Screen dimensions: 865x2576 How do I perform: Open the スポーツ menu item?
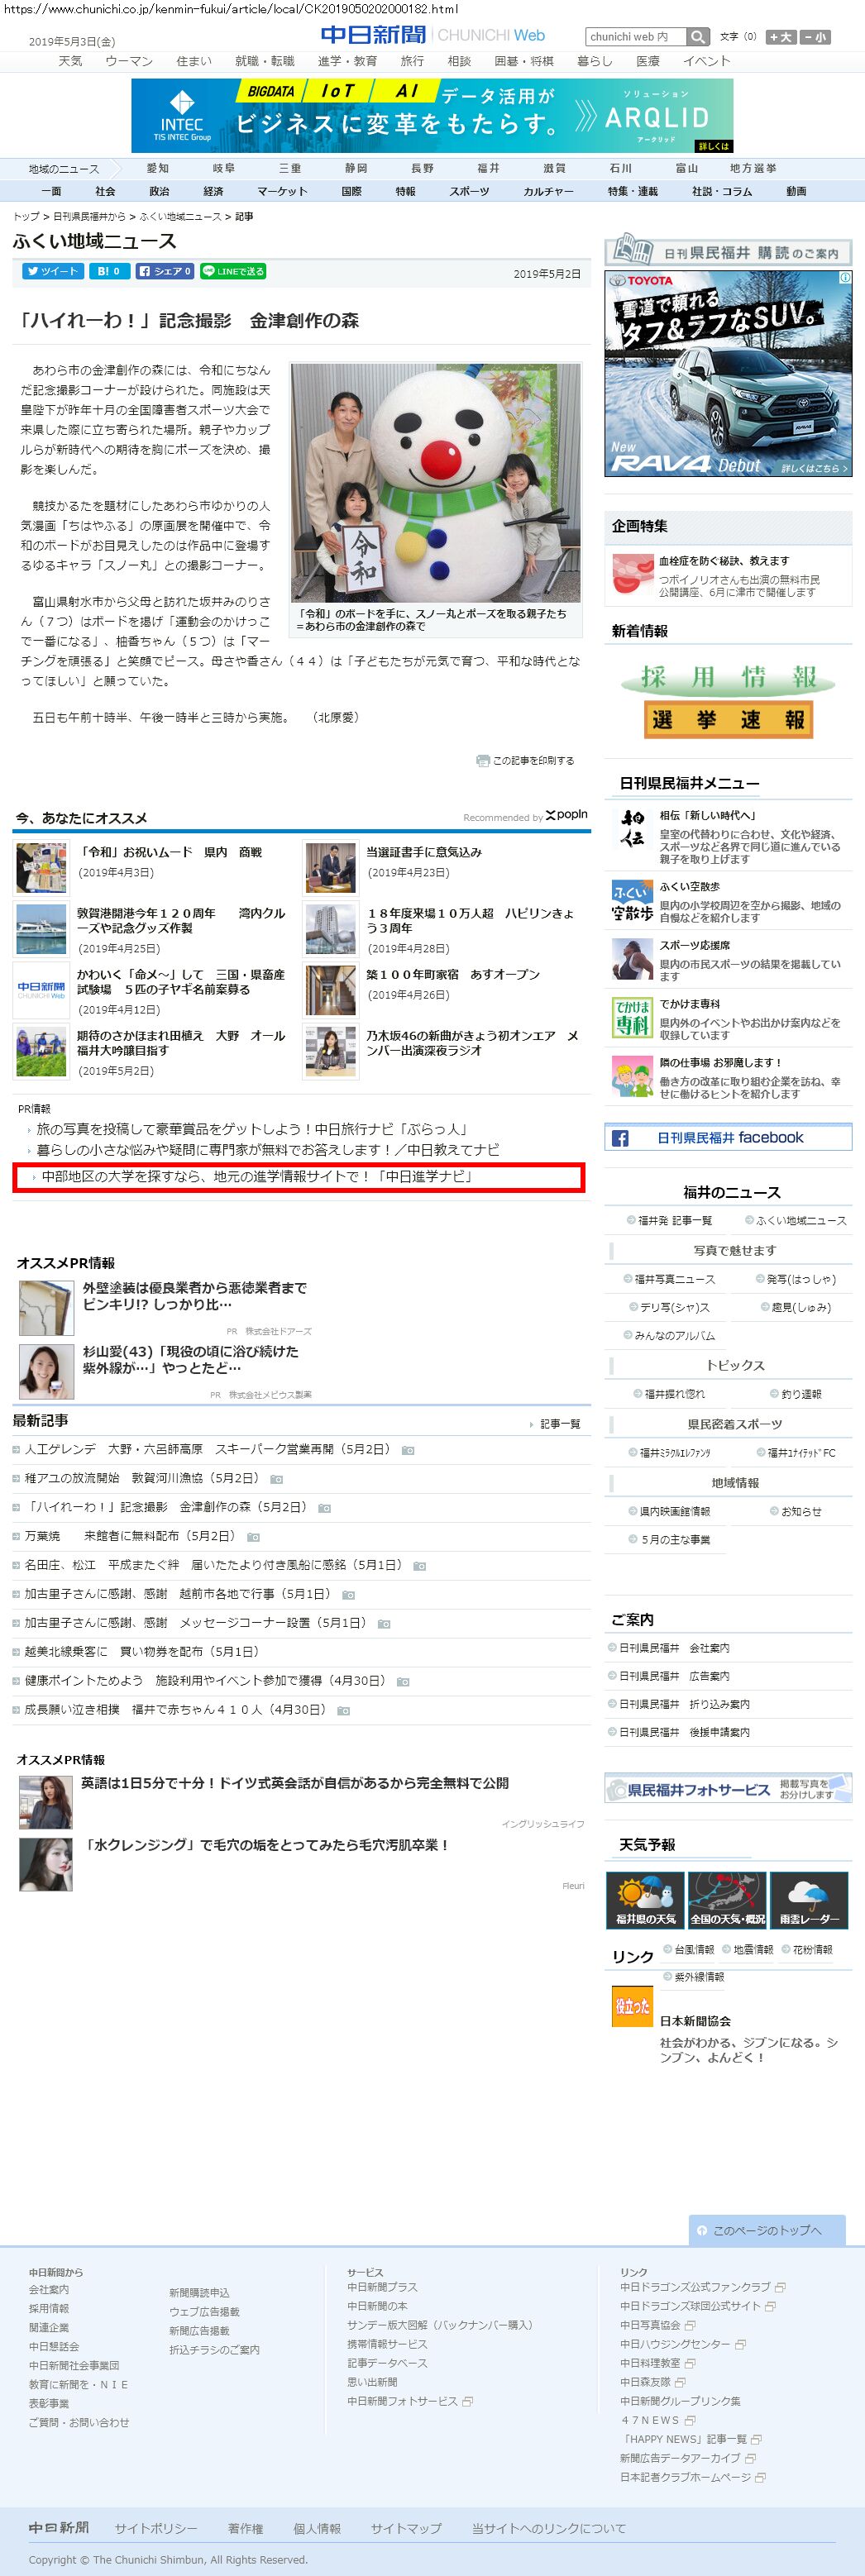click(x=469, y=191)
